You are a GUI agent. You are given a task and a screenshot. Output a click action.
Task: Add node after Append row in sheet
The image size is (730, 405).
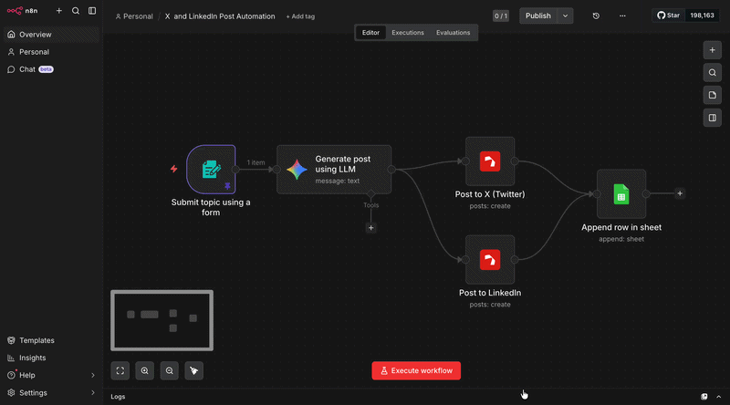tap(680, 193)
